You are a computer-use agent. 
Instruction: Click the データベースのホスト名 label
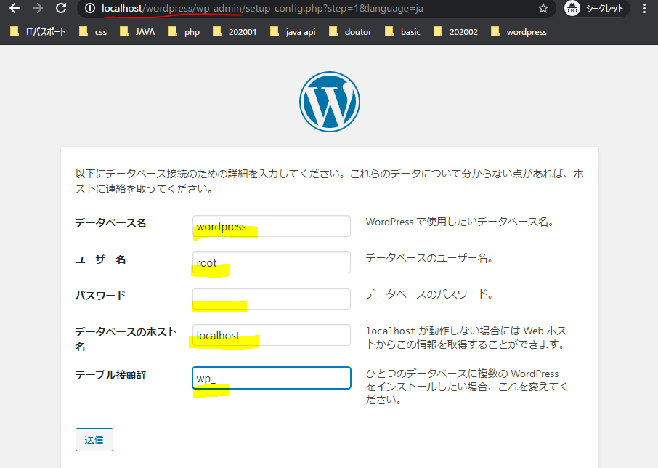[126, 339]
